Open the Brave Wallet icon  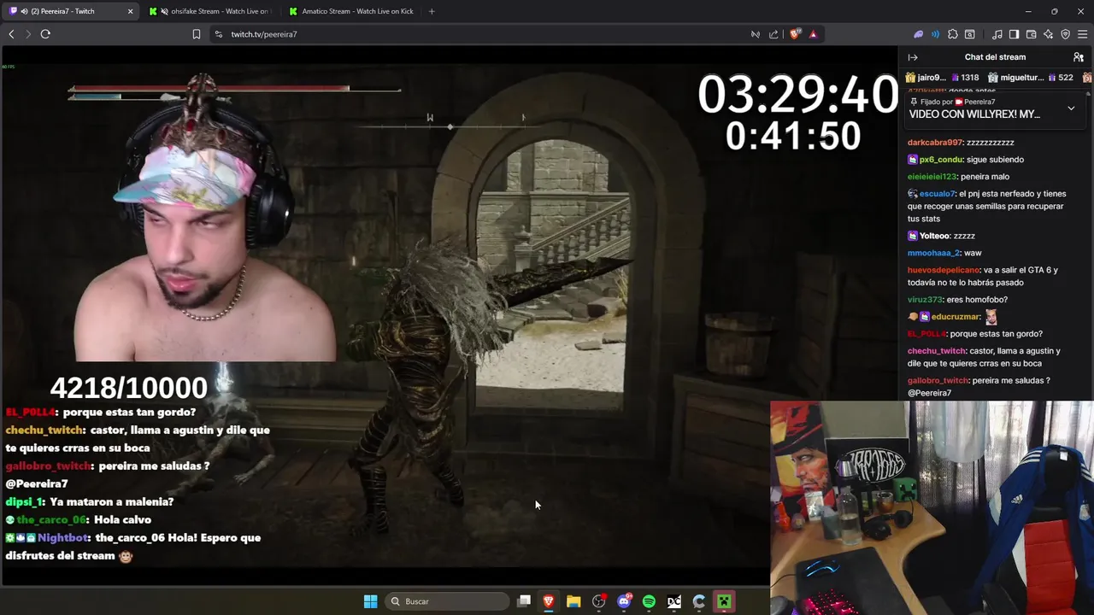[x=1031, y=34]
